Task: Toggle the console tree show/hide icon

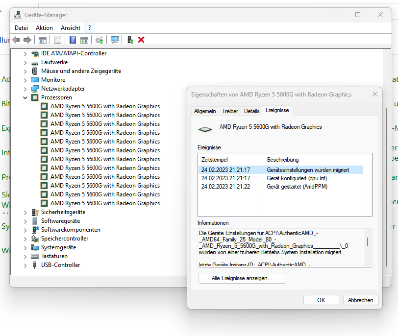Action: tap(42, 40)
